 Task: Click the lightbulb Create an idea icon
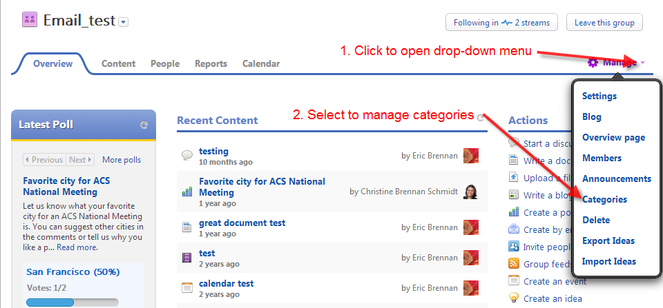(x=514, y=298)
